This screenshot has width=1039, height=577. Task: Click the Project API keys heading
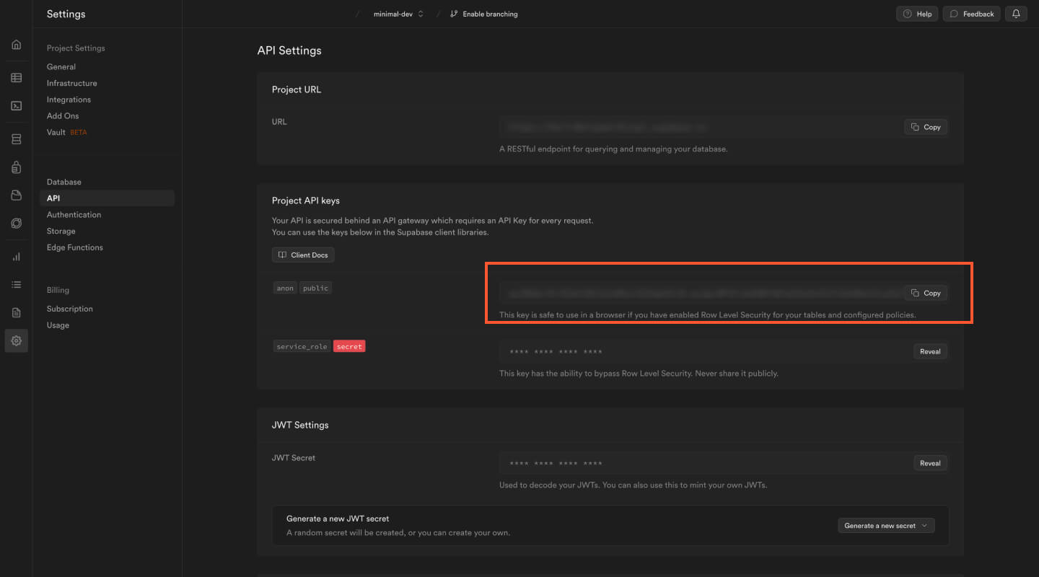coord(306,201)
